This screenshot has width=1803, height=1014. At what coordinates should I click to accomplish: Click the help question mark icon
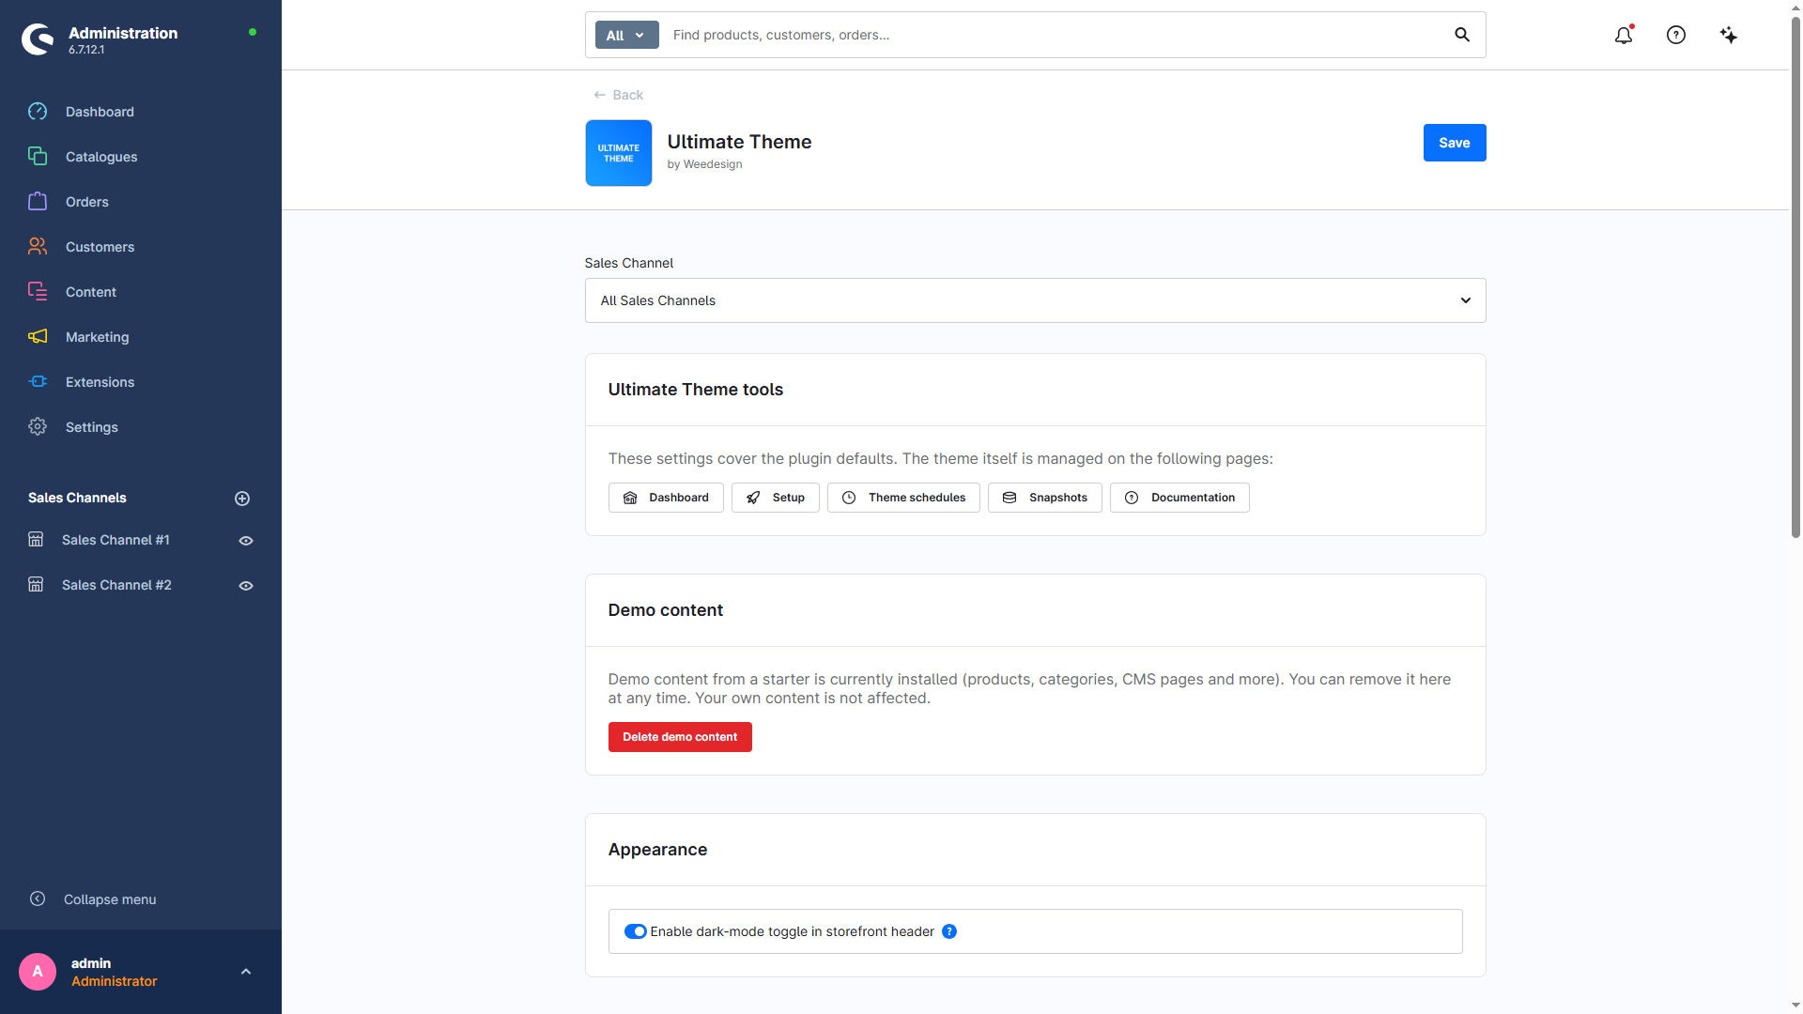click(1676, 35)
